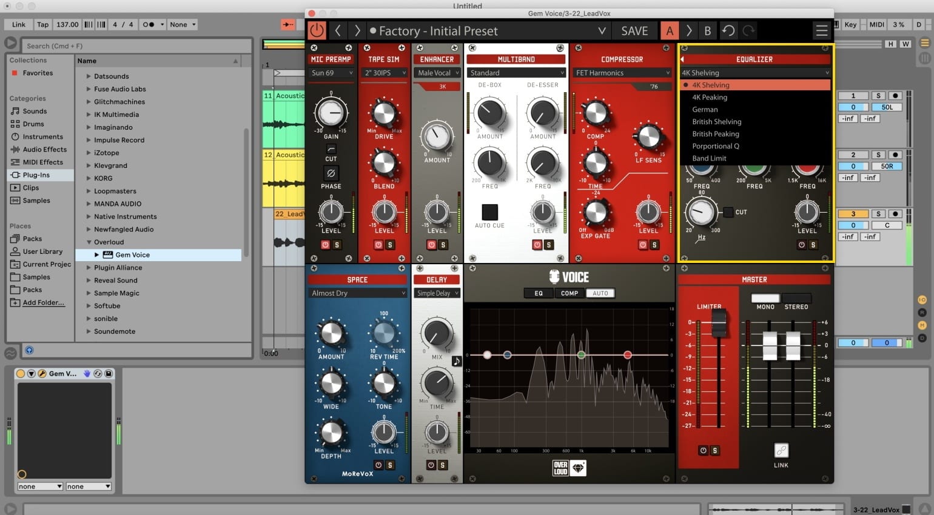Redo the plugin change
934x515 pixels.
pos(749,30)
